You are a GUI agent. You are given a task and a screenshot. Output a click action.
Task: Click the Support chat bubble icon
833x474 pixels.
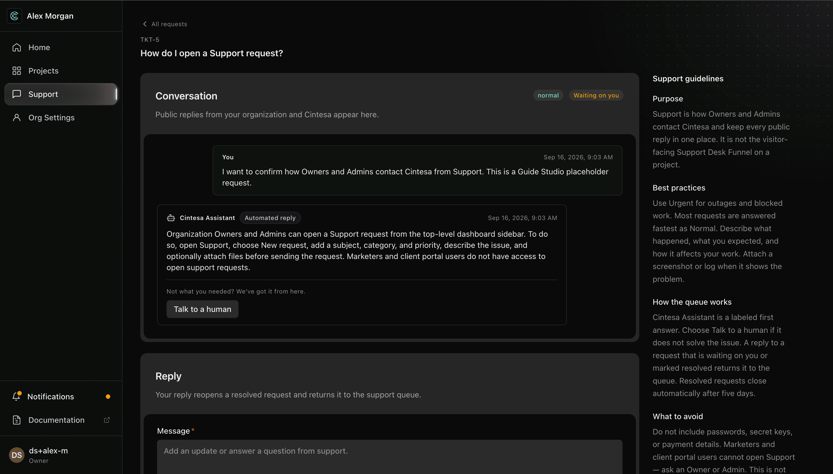click(17, 94)
